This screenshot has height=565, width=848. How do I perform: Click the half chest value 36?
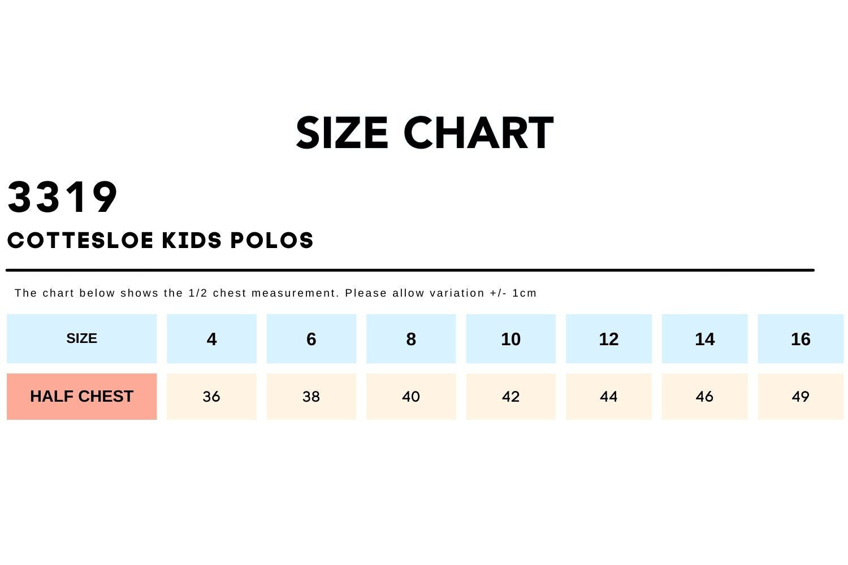(211, 397)
